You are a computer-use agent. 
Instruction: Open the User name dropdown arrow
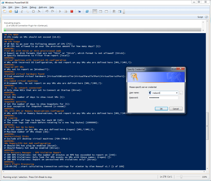tap(177, 93)
